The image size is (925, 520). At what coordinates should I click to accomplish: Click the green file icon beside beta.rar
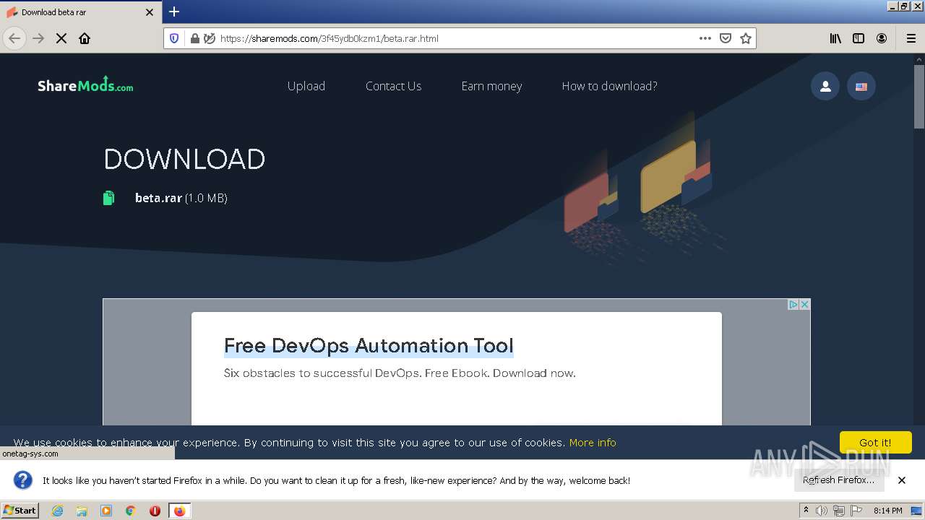108,198
